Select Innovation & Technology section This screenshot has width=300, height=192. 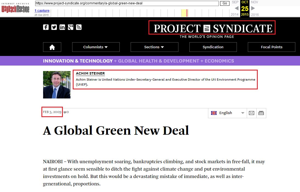[78, 61]
